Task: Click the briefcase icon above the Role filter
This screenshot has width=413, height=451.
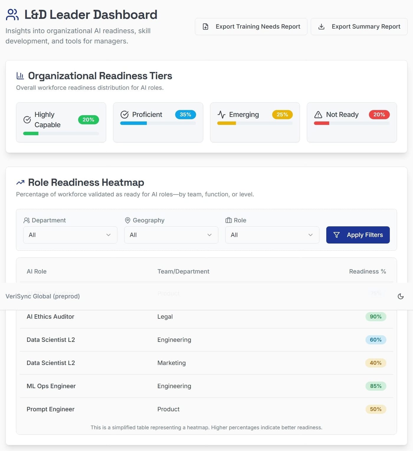Action: [x=228, y=220]
